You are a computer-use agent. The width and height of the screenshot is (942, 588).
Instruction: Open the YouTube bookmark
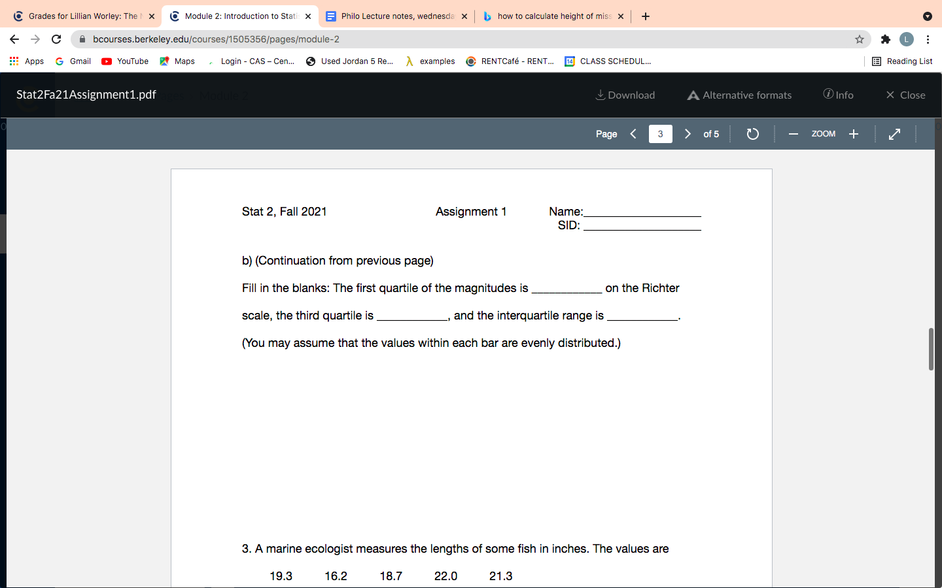(x=124, y=61)
